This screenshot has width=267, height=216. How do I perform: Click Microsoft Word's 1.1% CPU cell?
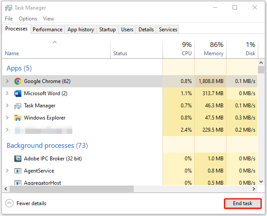coord(179,93)
